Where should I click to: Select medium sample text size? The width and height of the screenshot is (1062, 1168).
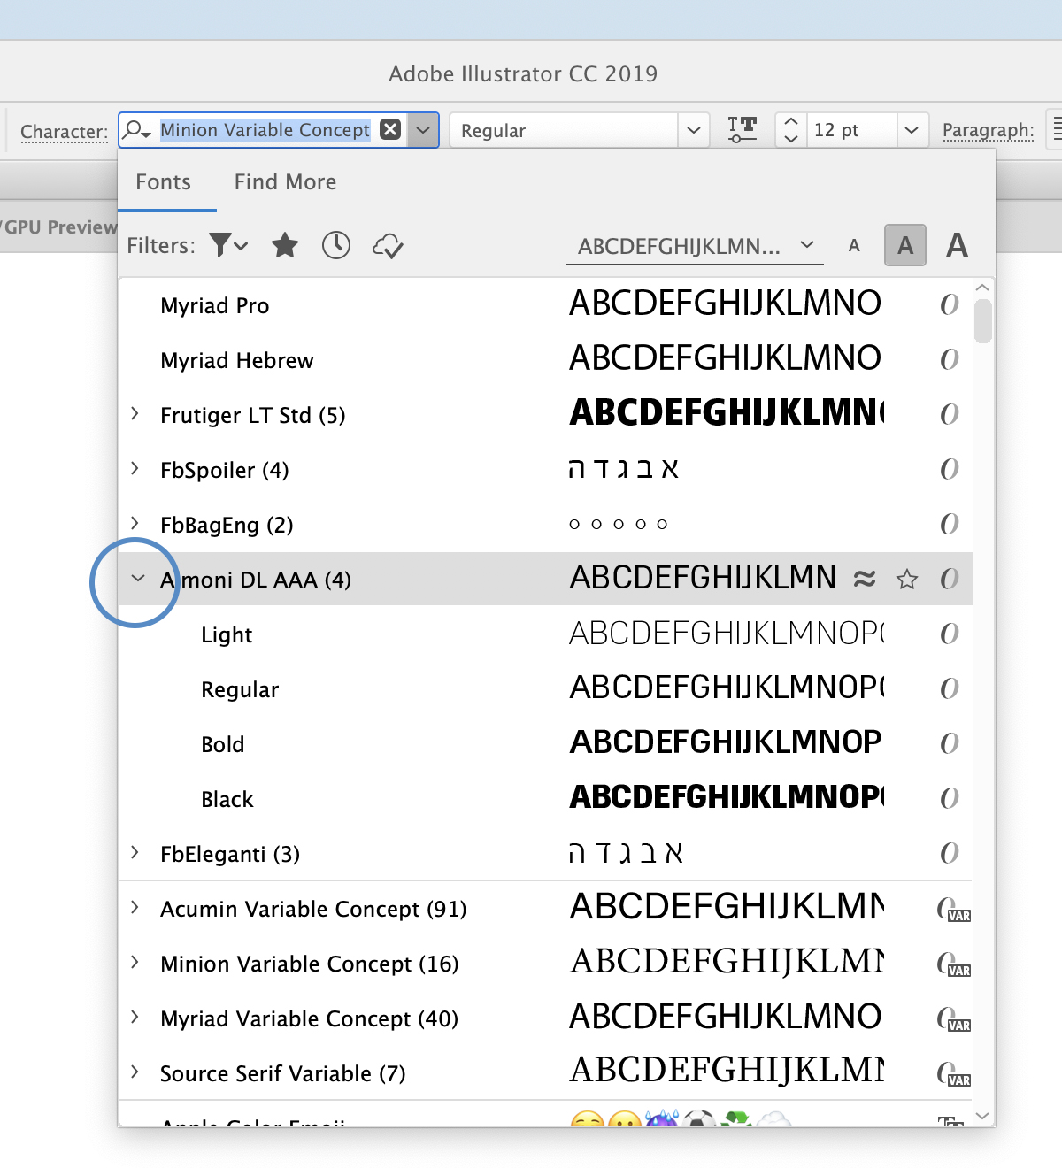tap(905, 245)
